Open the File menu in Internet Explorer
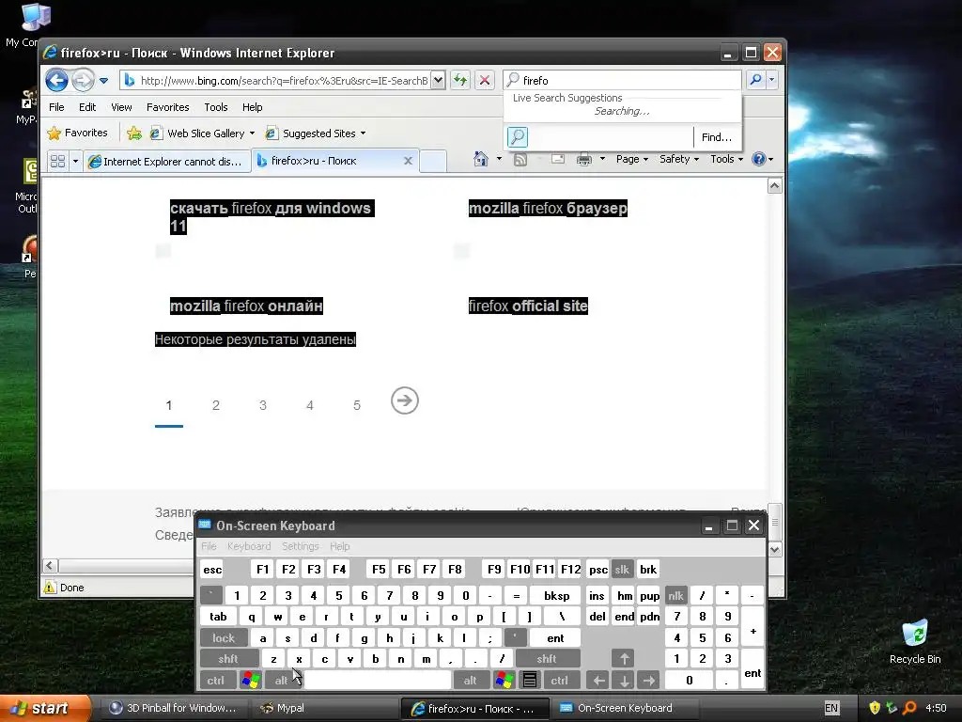 point(56,107)
